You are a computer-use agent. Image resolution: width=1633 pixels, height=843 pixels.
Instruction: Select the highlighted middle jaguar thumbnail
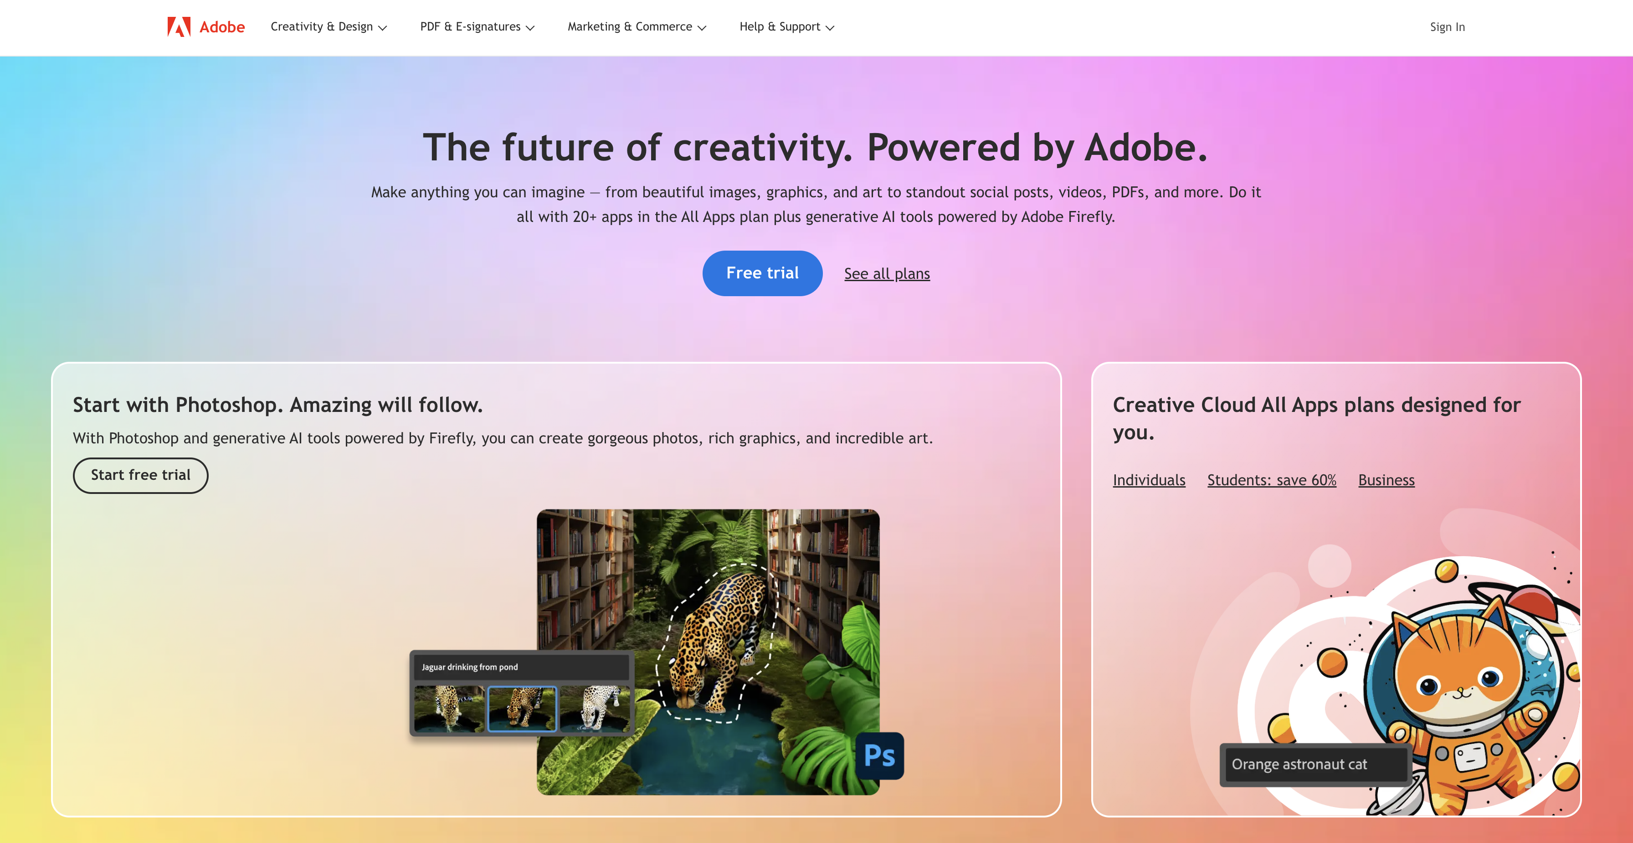tap(522, 709)
